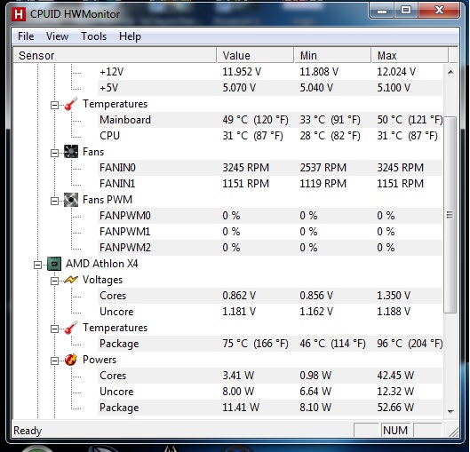
Task: Minimize the HWMonitor window
Action: [x=382, y=12]
